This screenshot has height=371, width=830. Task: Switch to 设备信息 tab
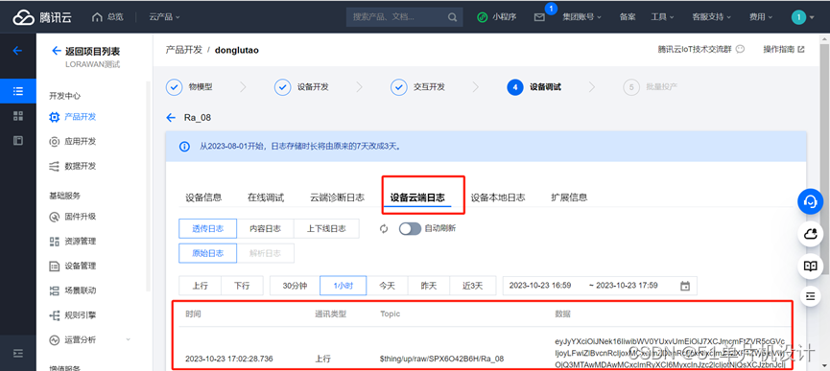tap(203, 197)
